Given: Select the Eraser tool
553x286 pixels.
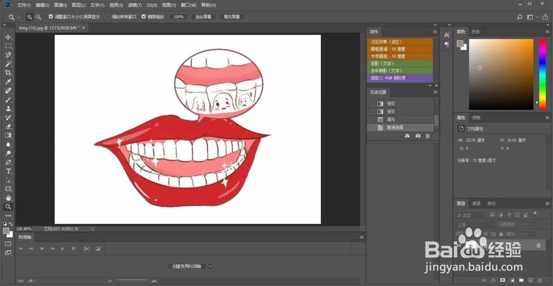Looking at the screenshot, I should [8, 126].
